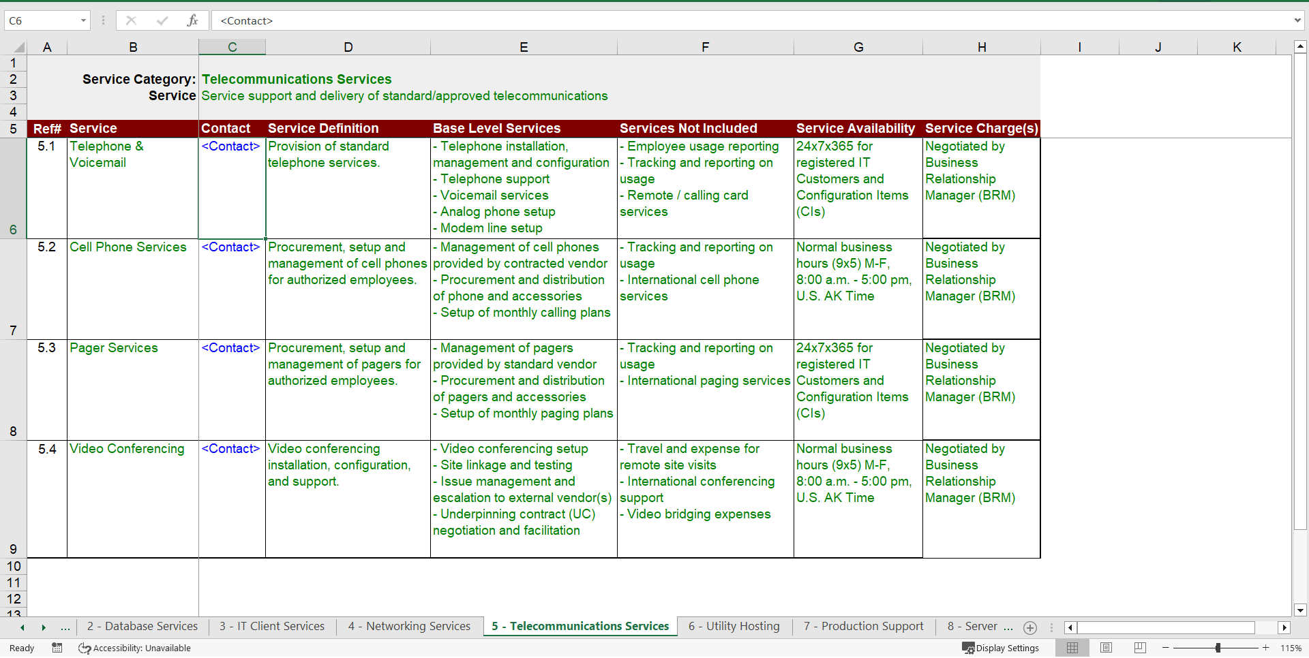Screen dimensions: 1309x658
Task: Click the Accessibility checker icon in status bar
Action: [83, 648]
